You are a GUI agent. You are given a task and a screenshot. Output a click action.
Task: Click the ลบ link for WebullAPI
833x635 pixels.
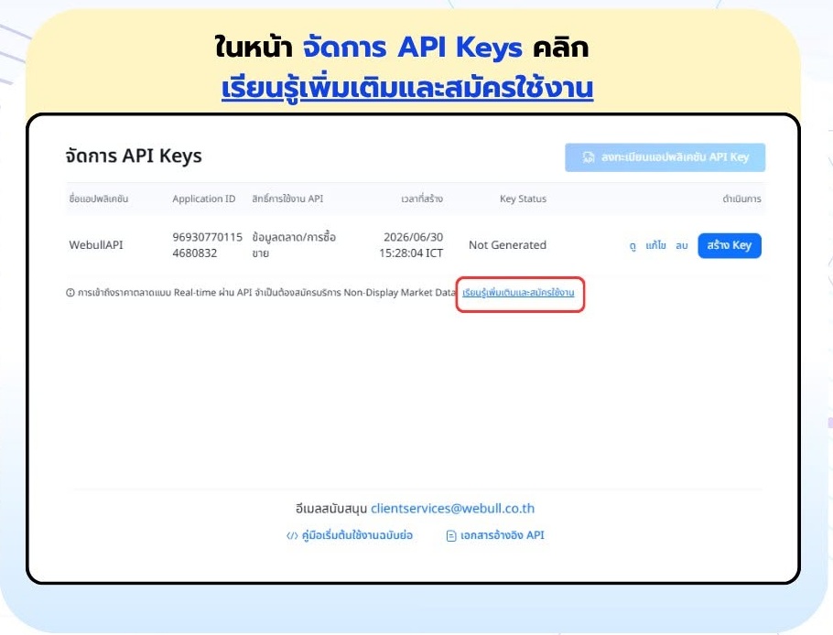682,245
